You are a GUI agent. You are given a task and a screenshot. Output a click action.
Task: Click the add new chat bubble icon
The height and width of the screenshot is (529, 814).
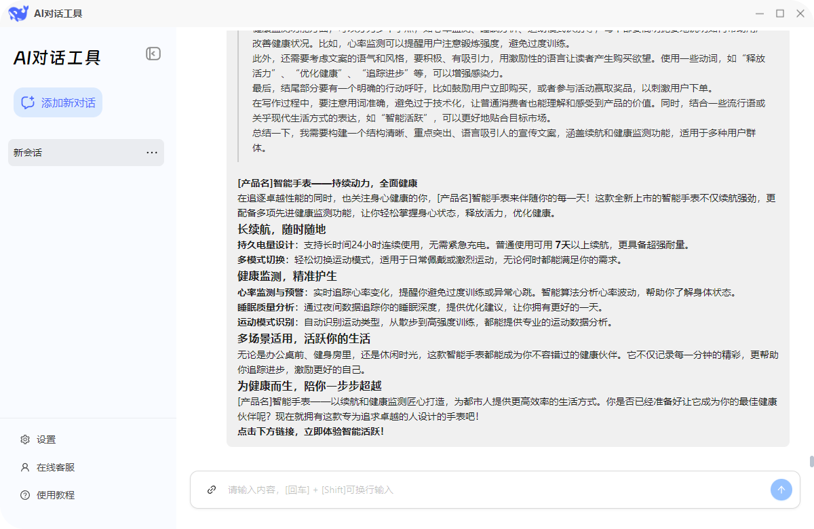click(x=28, y=102)
